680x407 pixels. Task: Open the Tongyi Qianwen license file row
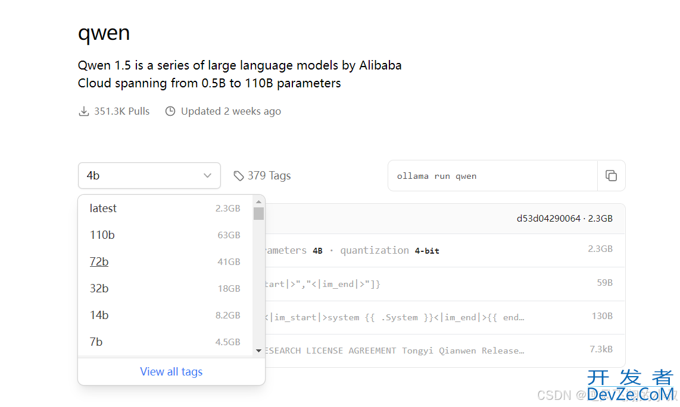[445, 351]
